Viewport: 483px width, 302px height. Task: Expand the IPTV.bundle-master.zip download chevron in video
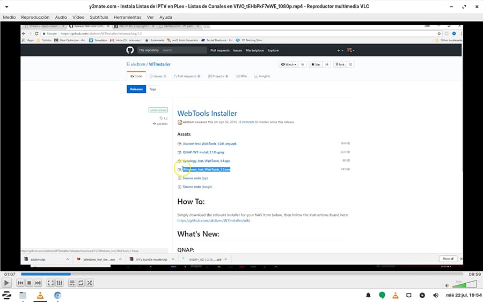(x=173, y=259)
